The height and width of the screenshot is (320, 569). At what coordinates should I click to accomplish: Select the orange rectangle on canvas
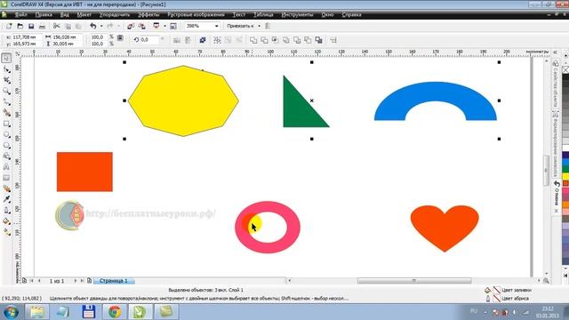click(x=84, y=172)
